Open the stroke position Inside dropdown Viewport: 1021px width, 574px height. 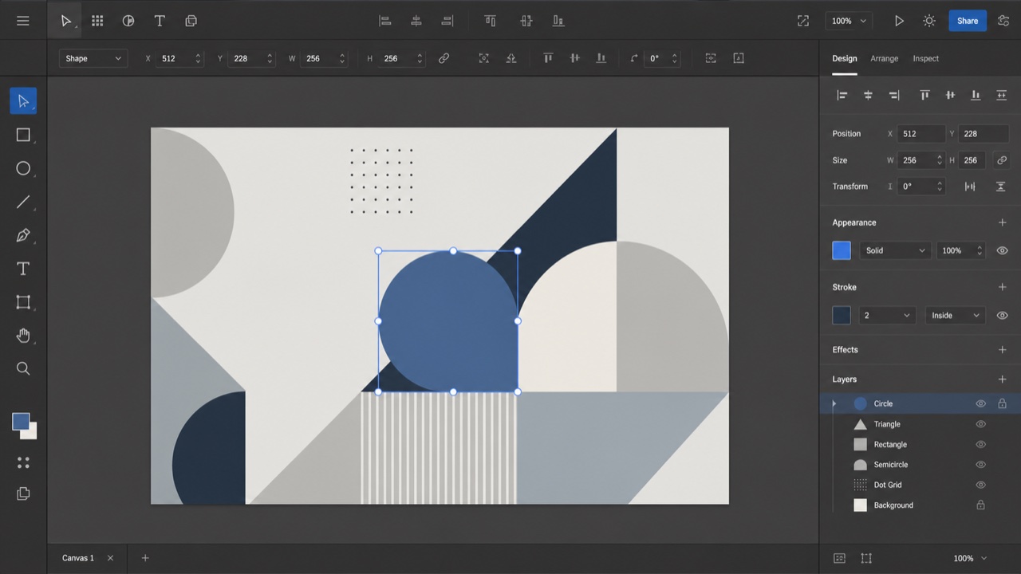[x=956, y=315]
